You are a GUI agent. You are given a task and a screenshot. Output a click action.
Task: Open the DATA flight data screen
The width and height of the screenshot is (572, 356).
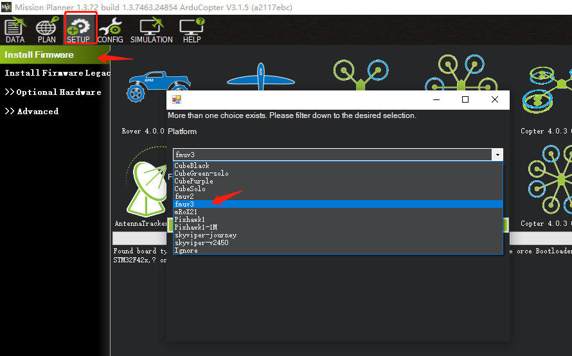pos(15,30)
